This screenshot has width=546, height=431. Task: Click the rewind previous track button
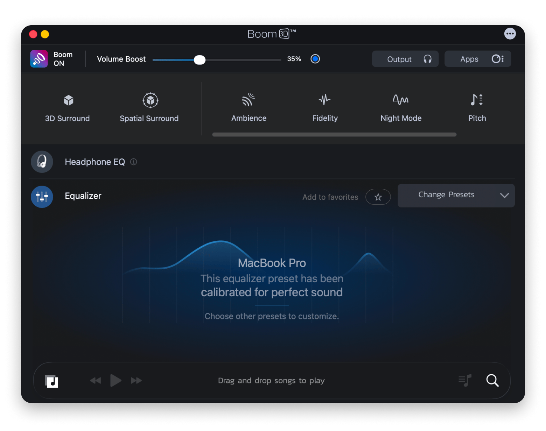95,380
